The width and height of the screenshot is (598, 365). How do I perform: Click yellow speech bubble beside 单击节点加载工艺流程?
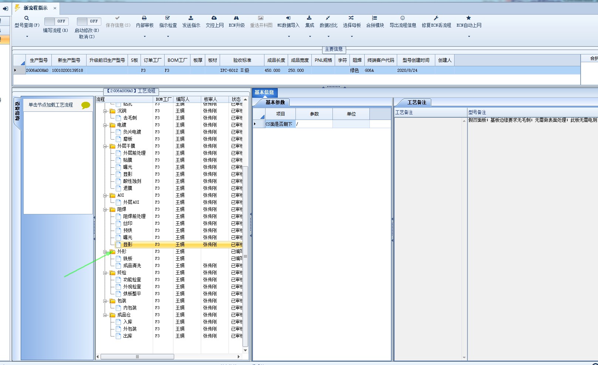[86, 105]
